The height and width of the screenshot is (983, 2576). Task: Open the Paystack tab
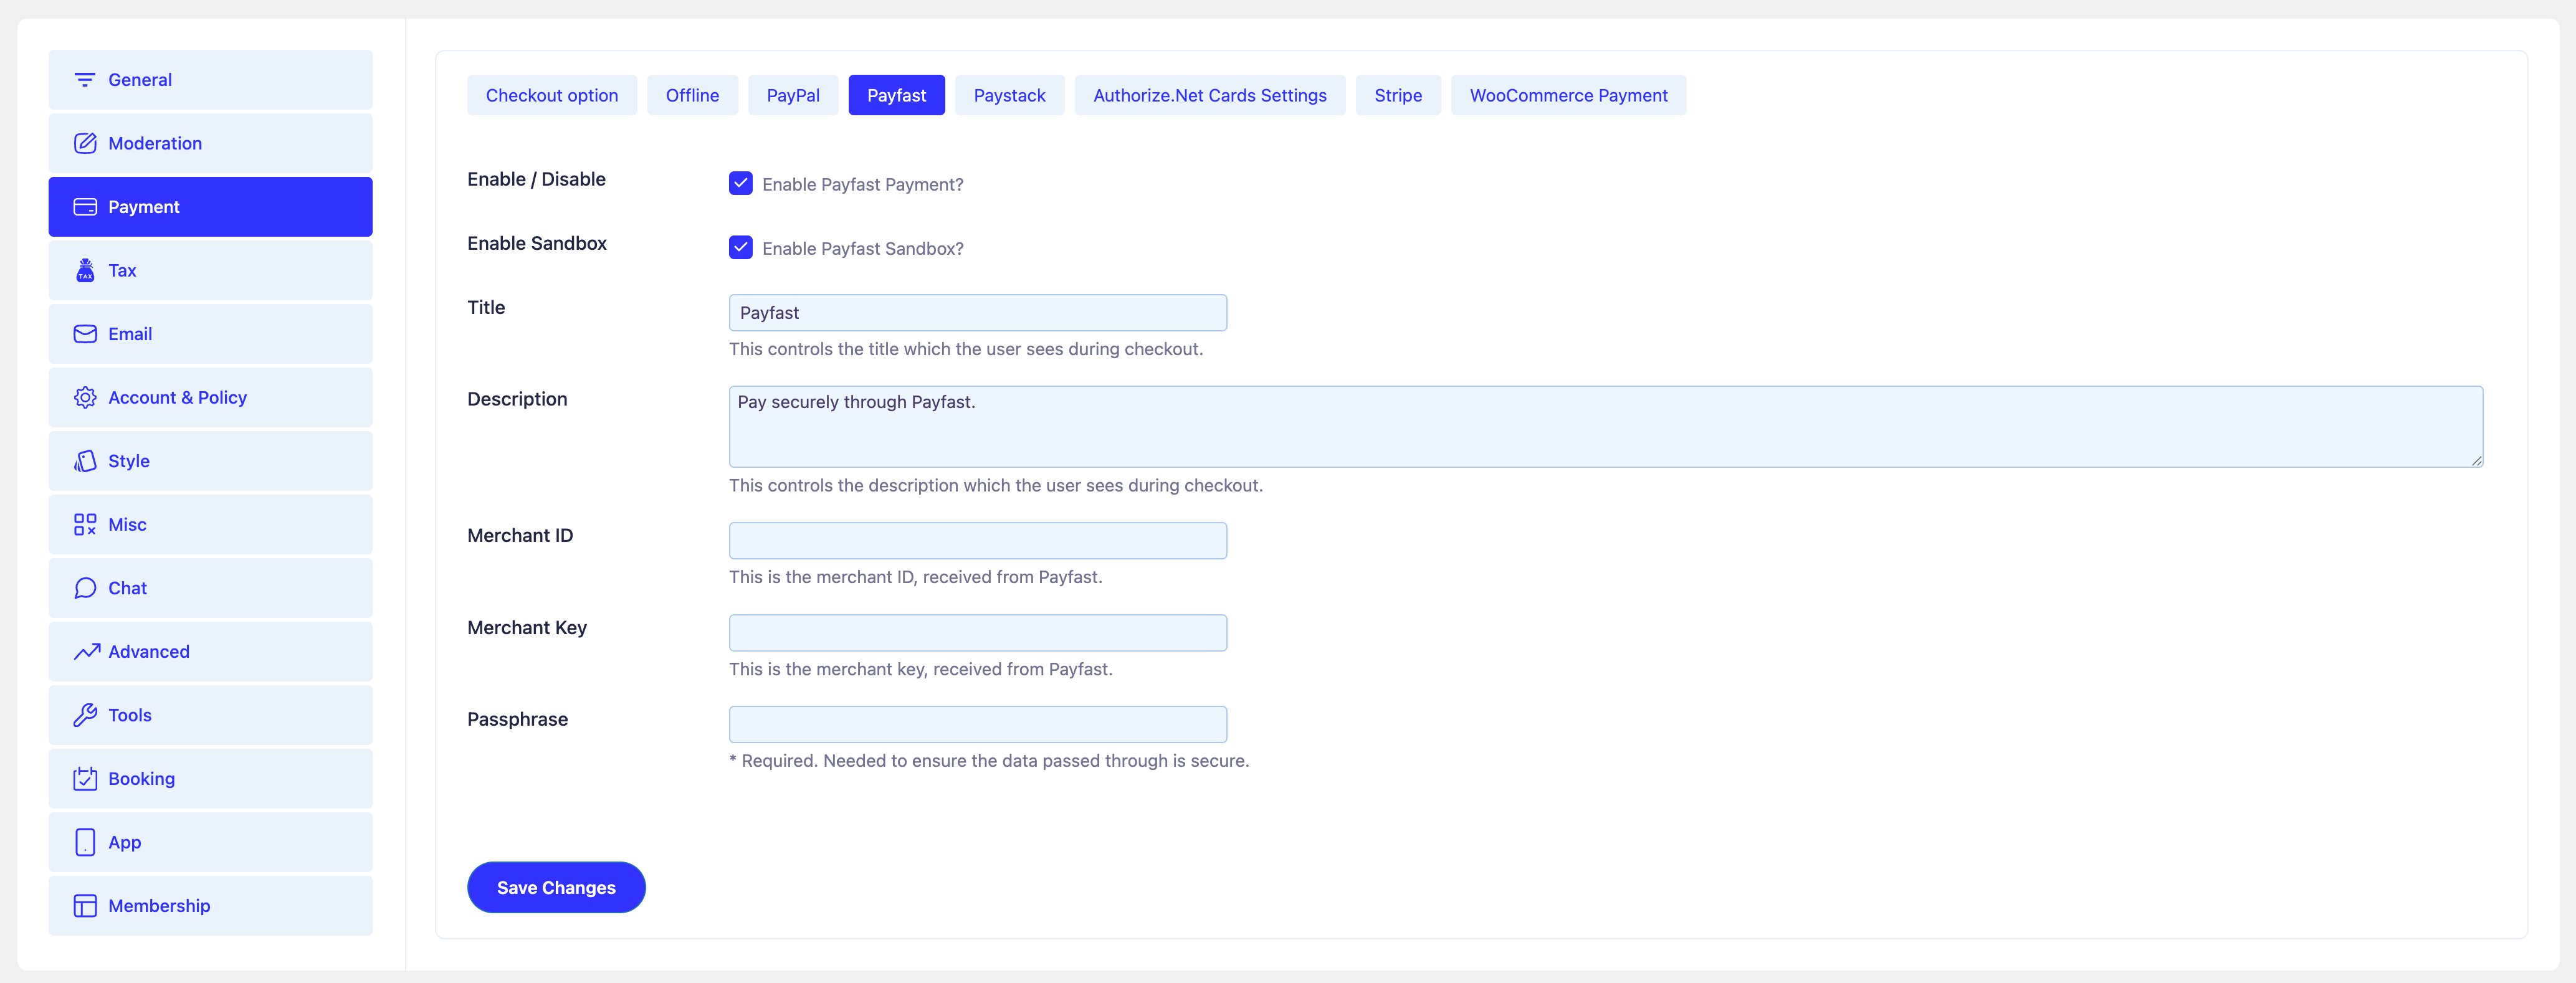(1009, 95)
